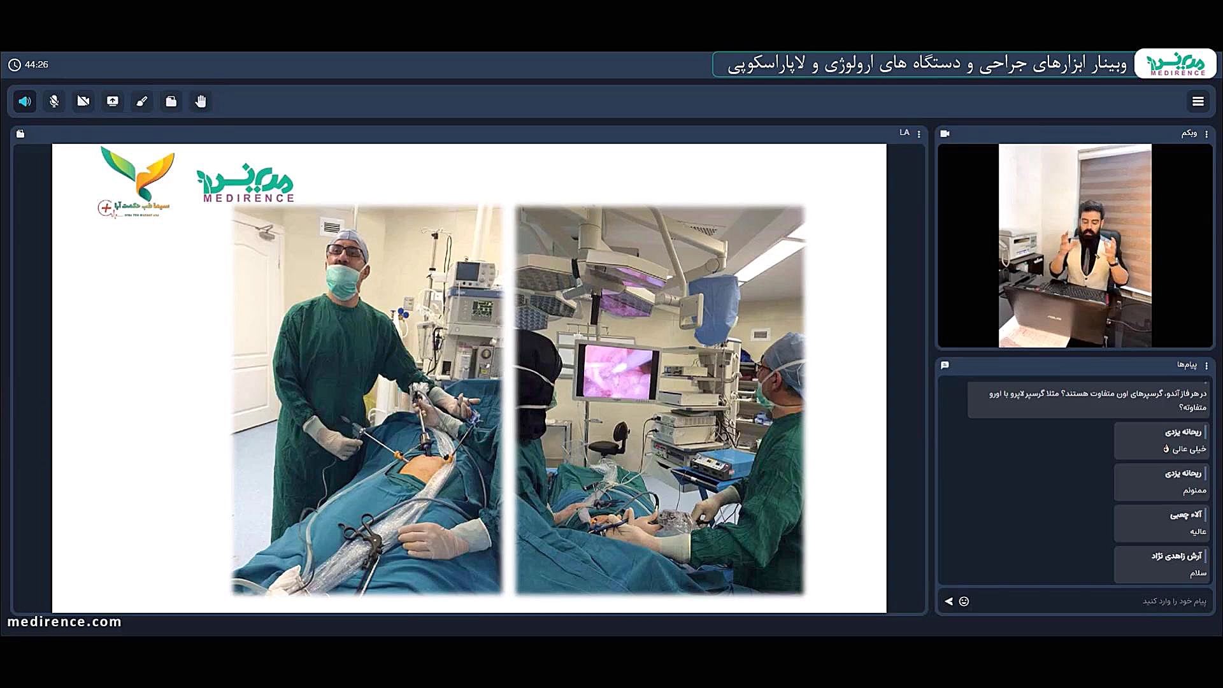Image resolution: width=1223 pixels, height=688 pixels.
Task: Click the long grasper question message
Action: [1089, 400]
